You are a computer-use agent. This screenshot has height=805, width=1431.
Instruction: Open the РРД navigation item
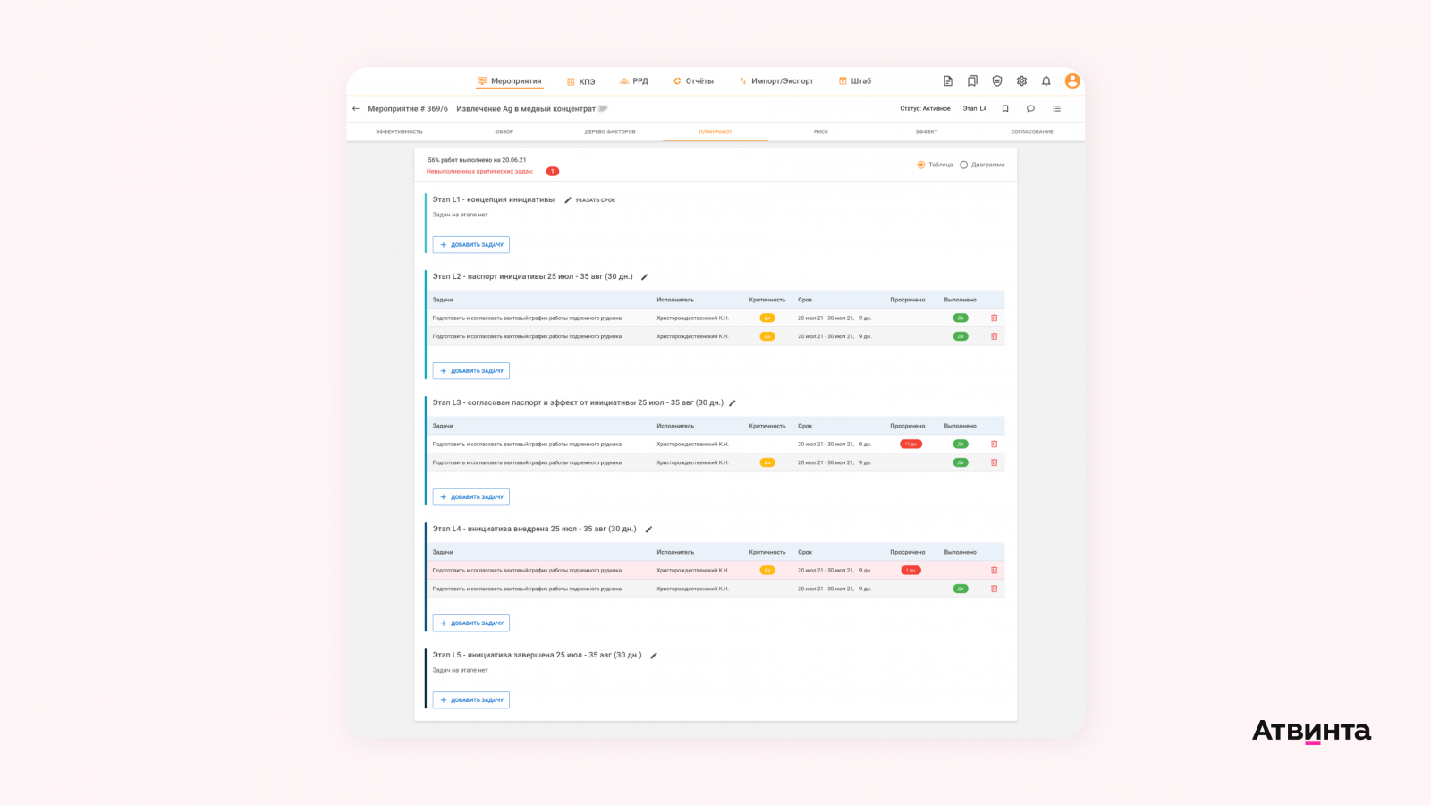[x=634, y=81]
